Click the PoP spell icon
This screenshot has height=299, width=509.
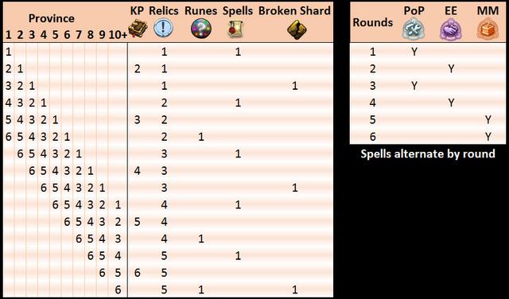(x=414, y=29)
